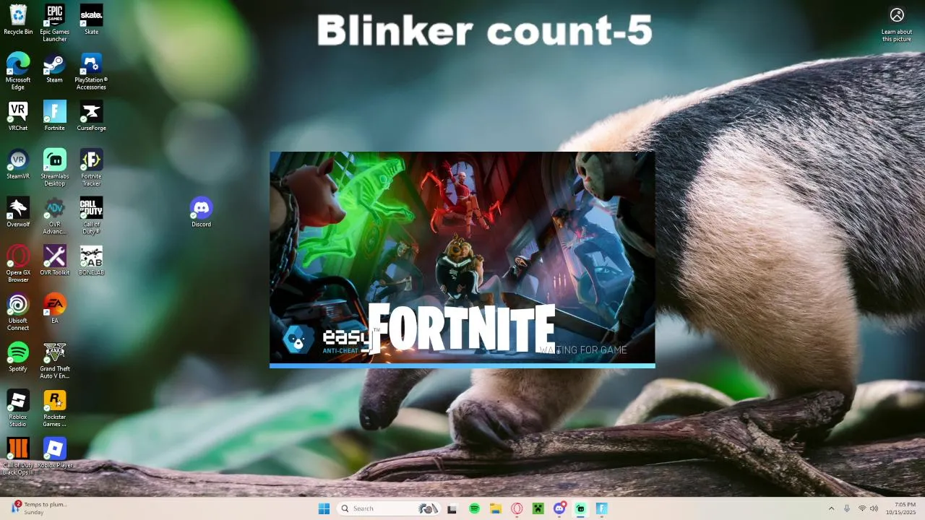Click the Fortnite loading progress bar
The width and height of the screenshot is (925, 520).
pos(462,366)
